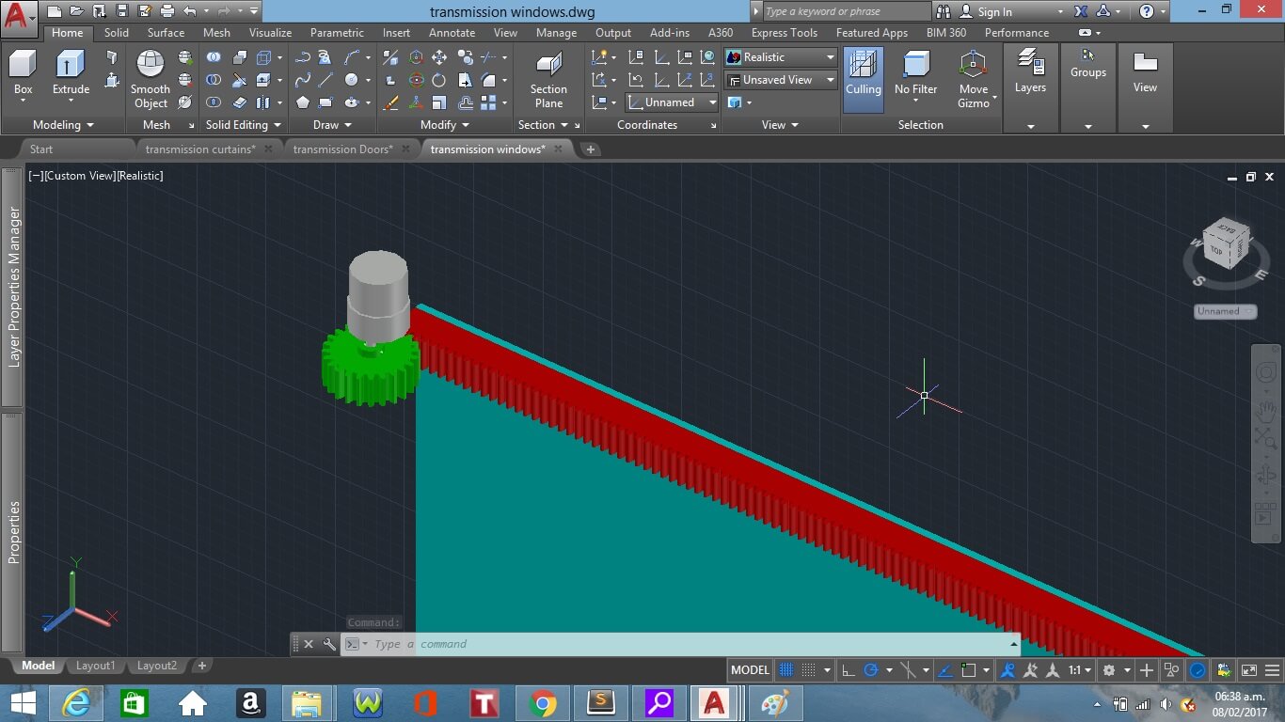Add a new drawing tab with plus
Image resolution: width=1285 pixels, height=722 pixels.
tap(590, 149)
